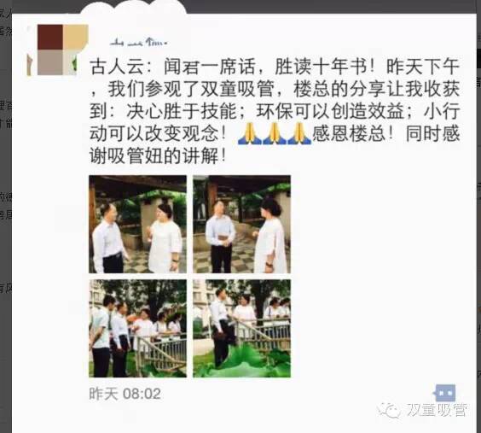The width and height of the screenshot is (481, 433).
Task: Open the photo of man holding a notebook
Action: pos(241,224)
